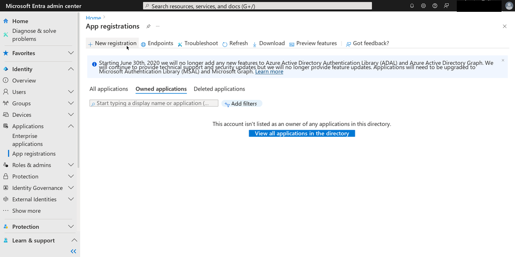515x257 pixels.
Task: Collapse the sidebar with double chevron
Action: (x=73, y=251)
